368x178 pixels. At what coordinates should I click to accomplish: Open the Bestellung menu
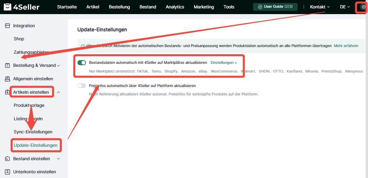pyautogui.click(x=119, y=7)
